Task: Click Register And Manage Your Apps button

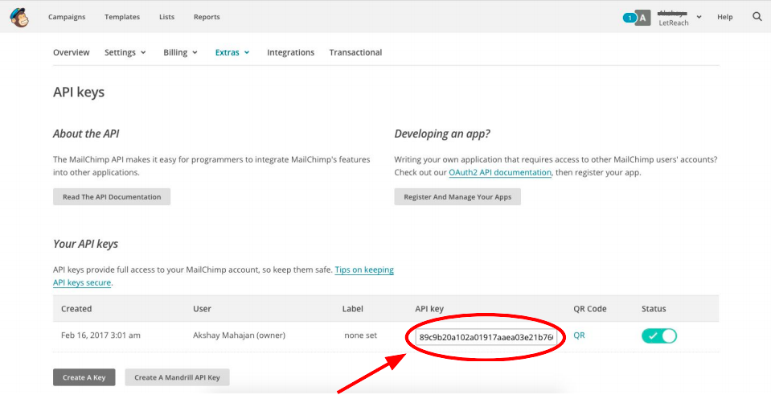Action: pyautogui.click(x=457, y=197)
